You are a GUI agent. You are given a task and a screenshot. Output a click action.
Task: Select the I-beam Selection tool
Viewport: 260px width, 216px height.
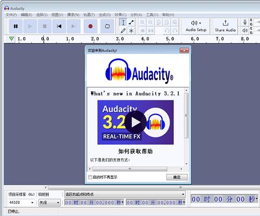pos(123,23)
